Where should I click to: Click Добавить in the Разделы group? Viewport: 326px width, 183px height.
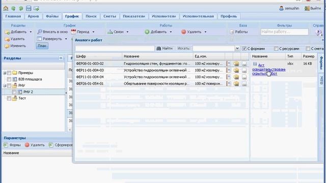pyautogui.click(x=16, y=32)
